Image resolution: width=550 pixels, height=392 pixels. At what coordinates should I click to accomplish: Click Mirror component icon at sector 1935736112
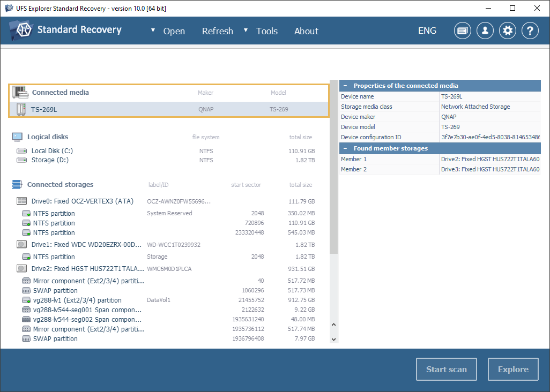click(x=26, y=329)
